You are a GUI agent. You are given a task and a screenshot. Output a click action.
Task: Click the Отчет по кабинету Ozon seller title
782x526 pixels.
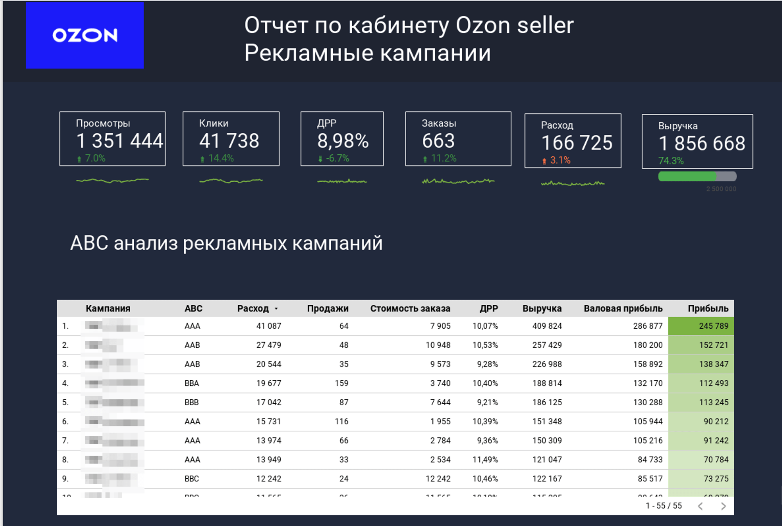pos(409,25)
